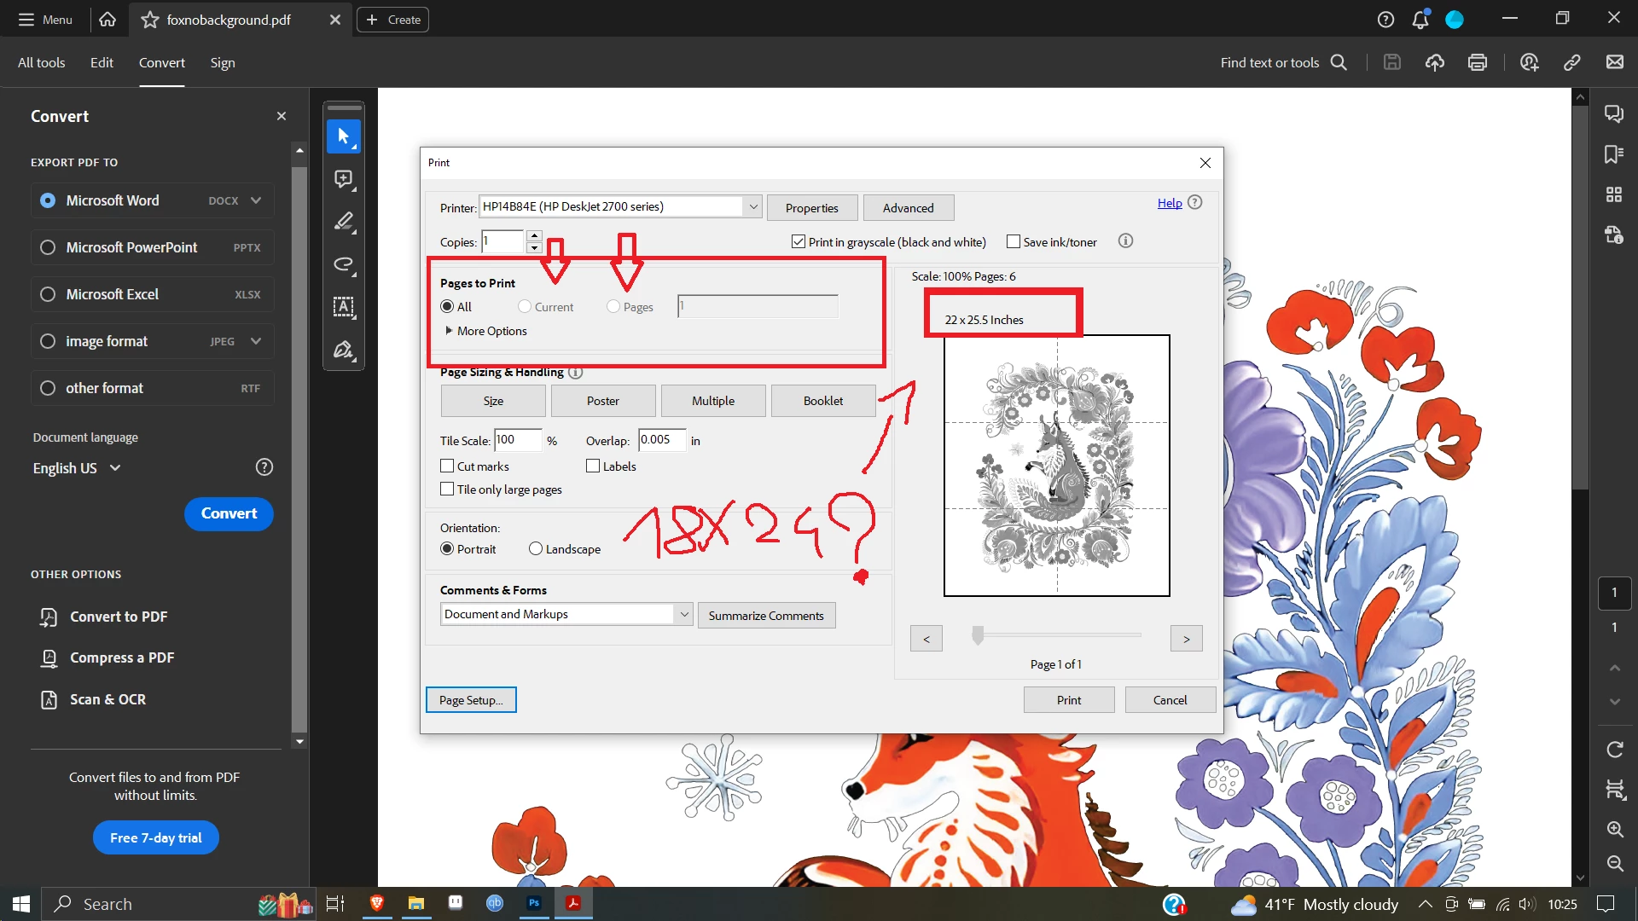
Task: Switch to the Poster sizing tab
Action: tap(602, 401)
